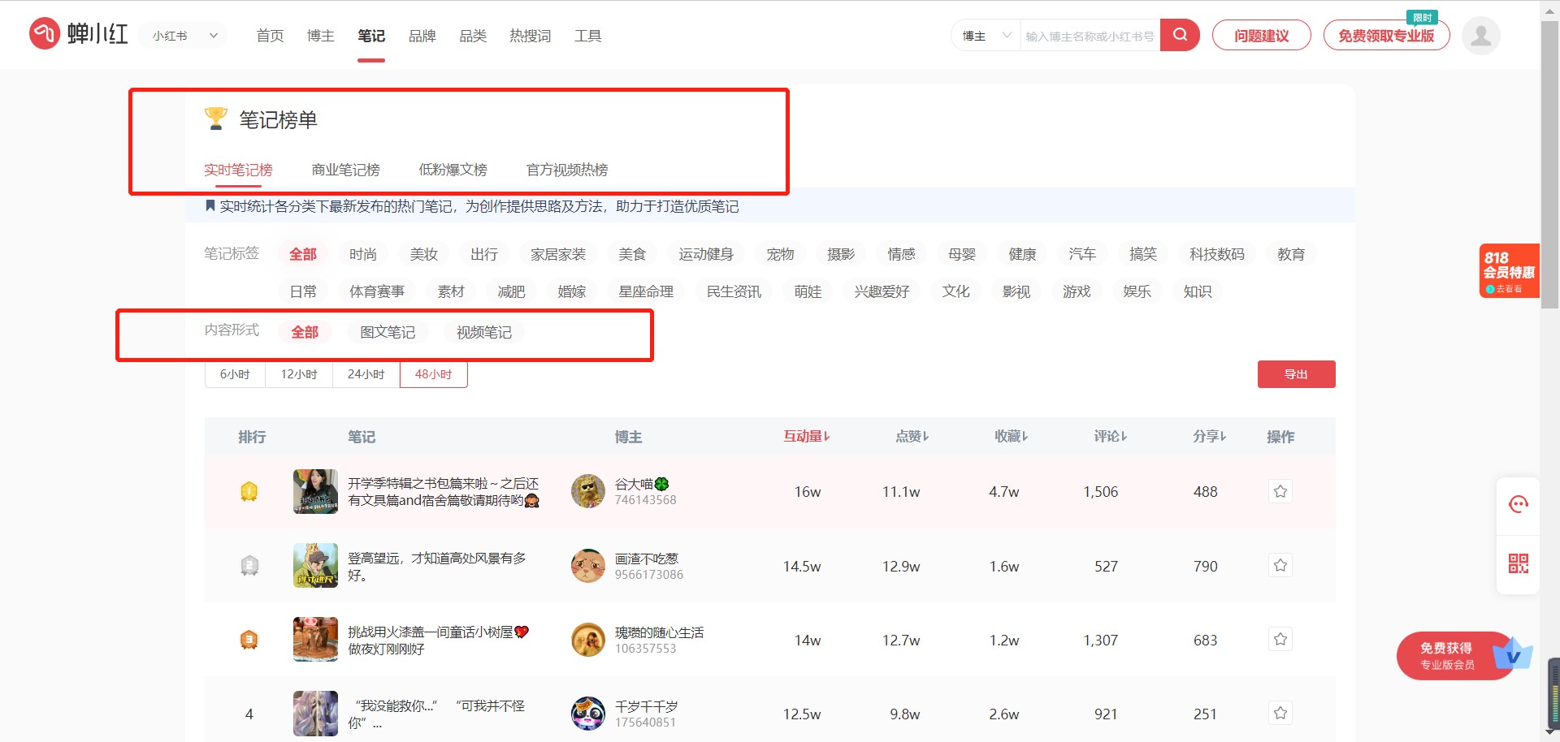Favorite the 开学季特辑之书包篇 note with star
The image size is (1560, 742).
(x=1280, y=491)
